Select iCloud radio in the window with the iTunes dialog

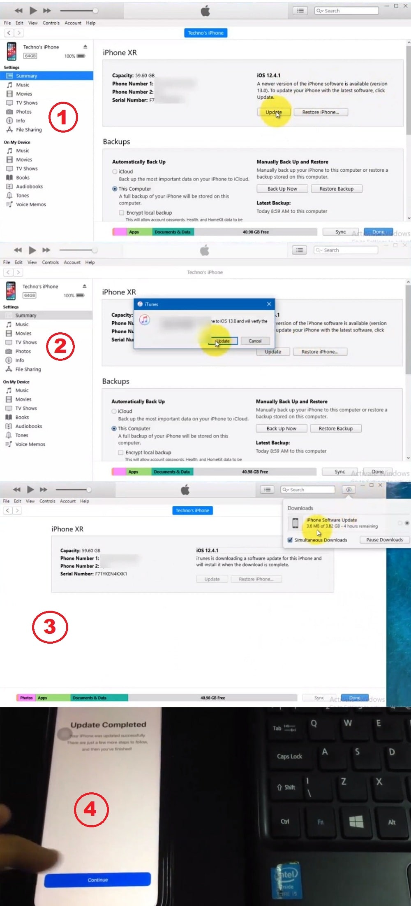click(114, 411)
